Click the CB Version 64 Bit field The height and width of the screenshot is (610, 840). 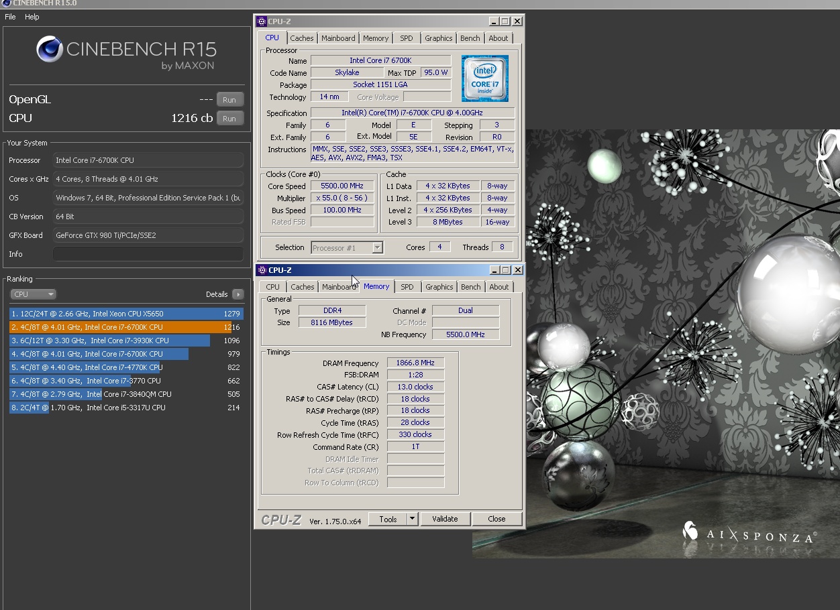(x=148, y=217)
